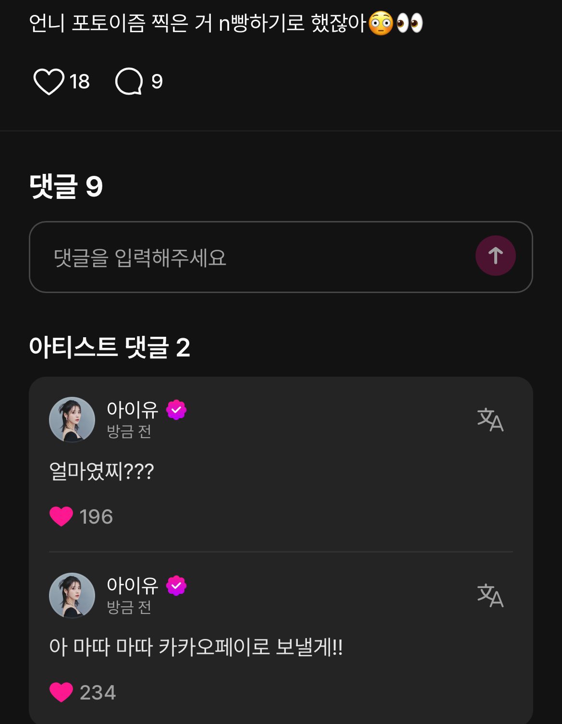This screenshot has height=724, width=562.
Task: Focus the "댓글을 입력해주세요" comment field
Action: coord(250,258)
